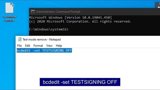Click the Notepad window icon
This screenshot has width=160, height=90.
point(19,39)
